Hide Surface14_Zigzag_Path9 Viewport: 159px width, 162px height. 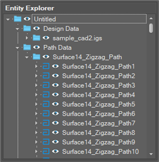55,142
